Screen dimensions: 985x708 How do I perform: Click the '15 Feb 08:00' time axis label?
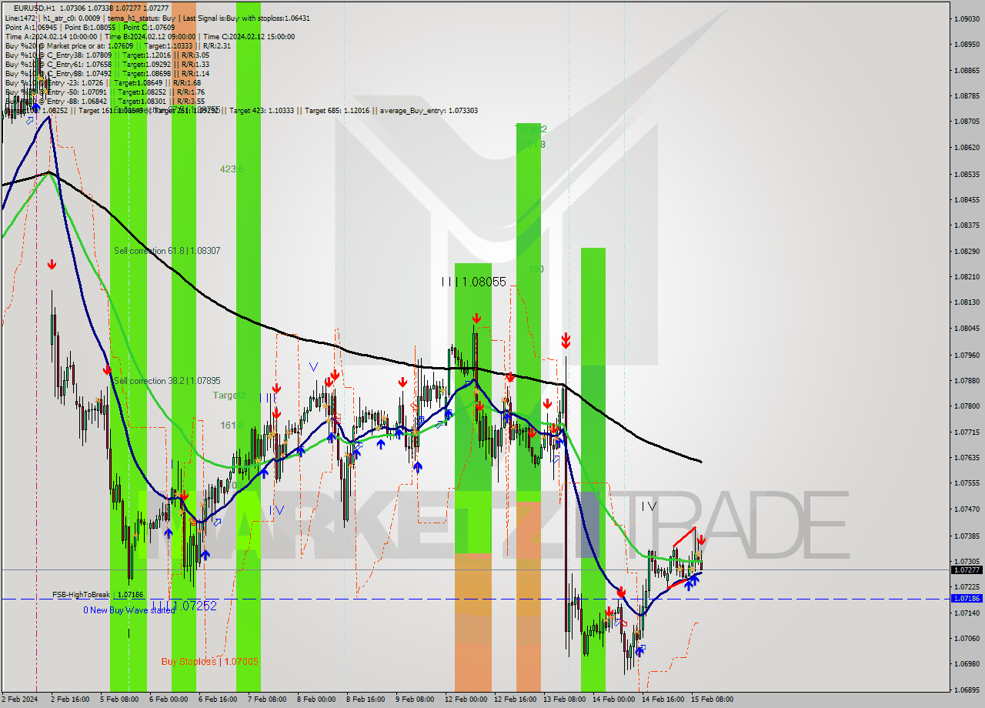(x=712, y=700)
